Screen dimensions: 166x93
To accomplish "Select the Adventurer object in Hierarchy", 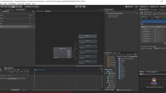I will [x=114, y=17].
